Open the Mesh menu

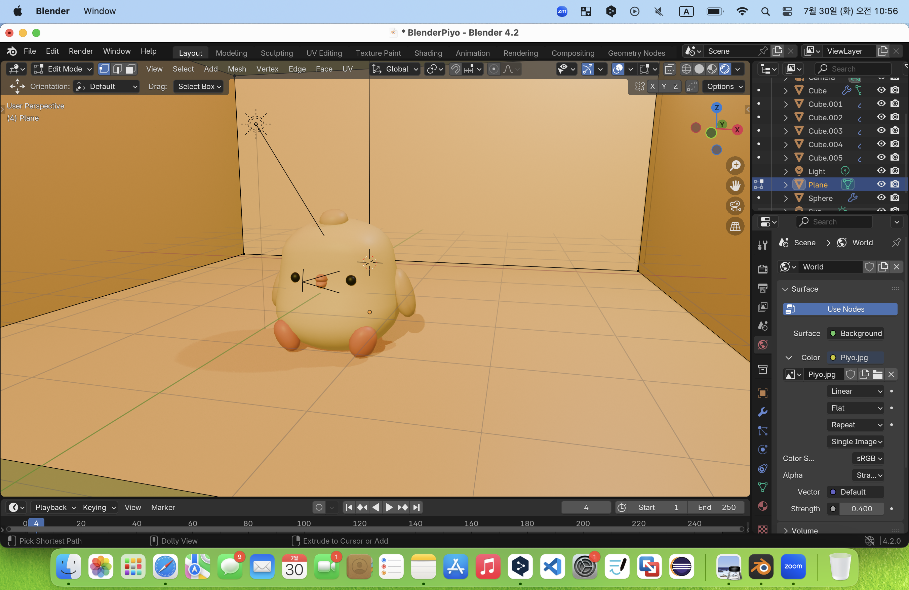237,69
